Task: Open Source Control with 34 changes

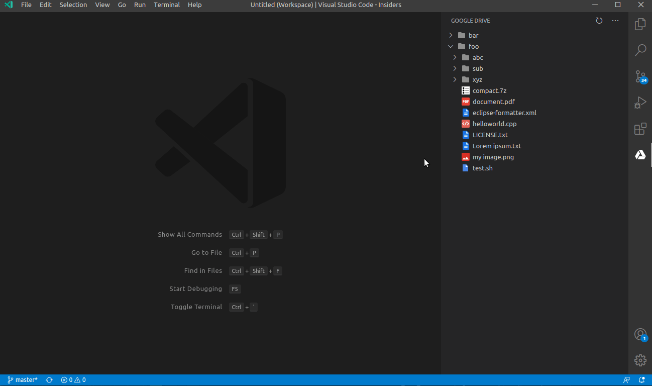Action: click(x=640, y=76)
